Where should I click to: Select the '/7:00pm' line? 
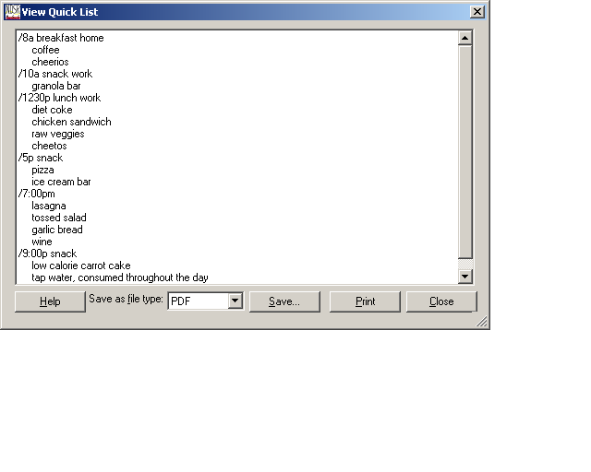[37, 194]
